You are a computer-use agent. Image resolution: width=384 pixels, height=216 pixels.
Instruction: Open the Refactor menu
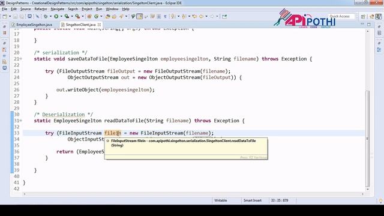(41, 9)
